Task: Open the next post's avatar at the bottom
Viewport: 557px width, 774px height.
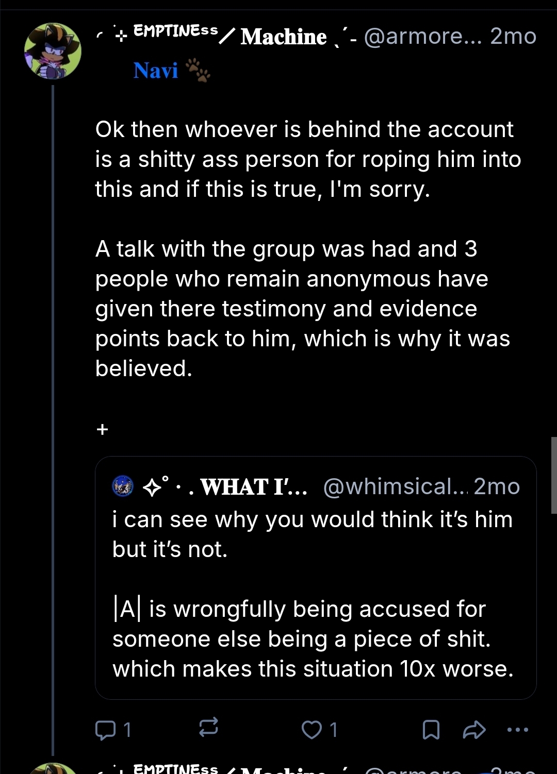Action: (53, 769)
